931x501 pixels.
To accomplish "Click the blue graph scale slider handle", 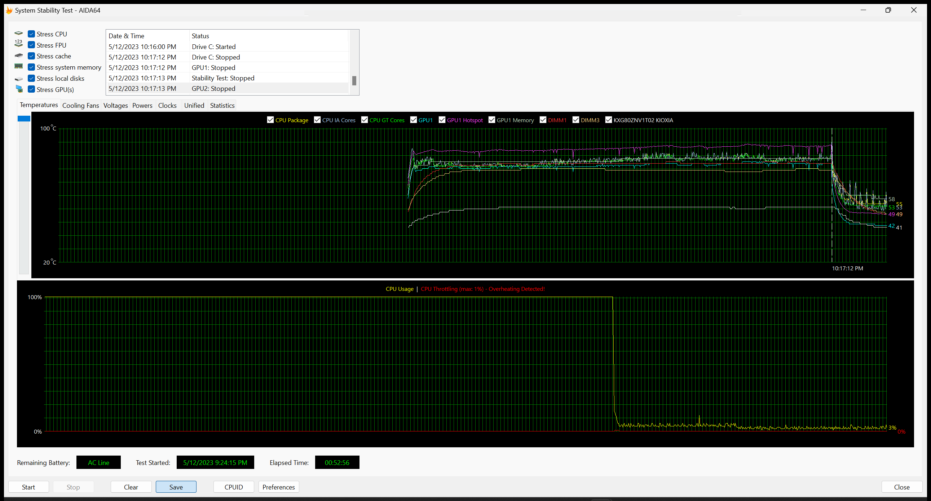I will point(24,119).
